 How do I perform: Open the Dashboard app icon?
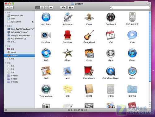pyautogui.click(x=111, y=17)
